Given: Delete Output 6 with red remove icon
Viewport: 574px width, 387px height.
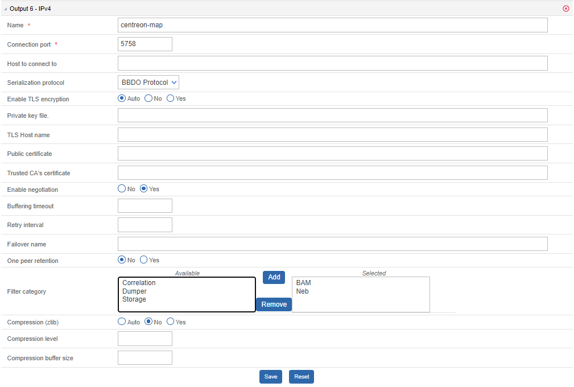Looking at the screenshot, I should (x=565, y=9).
